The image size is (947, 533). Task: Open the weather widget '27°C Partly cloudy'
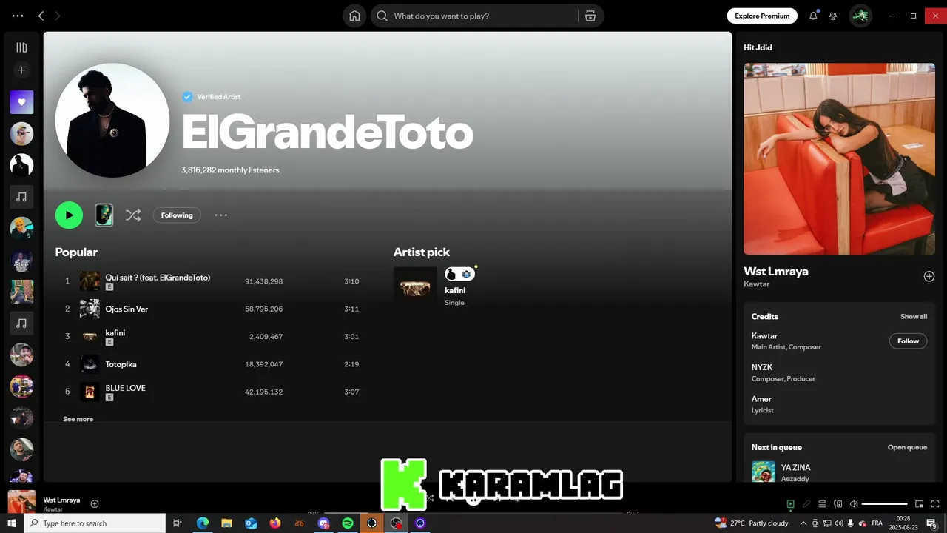click(x=752, y=523)
